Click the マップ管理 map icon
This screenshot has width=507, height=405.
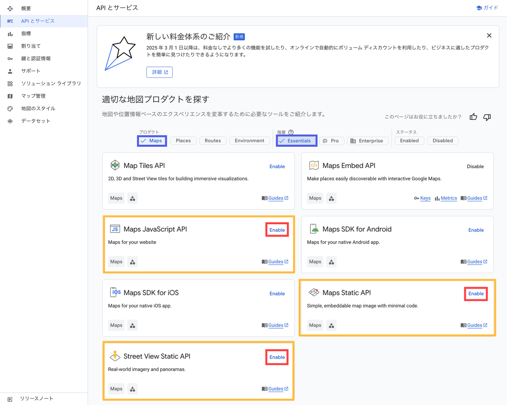10,96
